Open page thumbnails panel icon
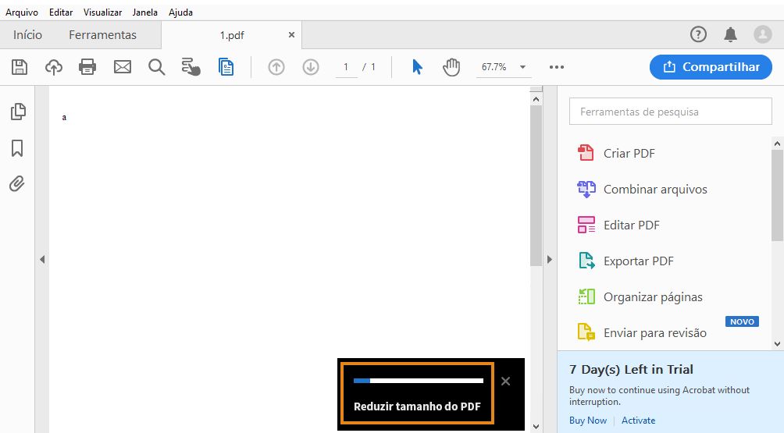 click(x=18, y=112)
